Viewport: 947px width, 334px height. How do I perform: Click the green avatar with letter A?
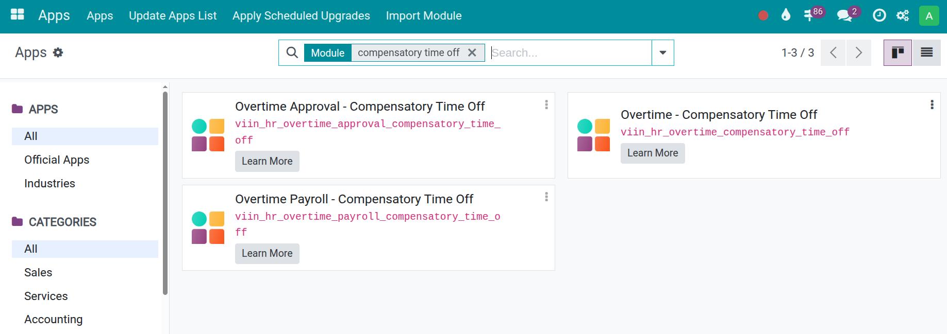click(x=928, y=15)
